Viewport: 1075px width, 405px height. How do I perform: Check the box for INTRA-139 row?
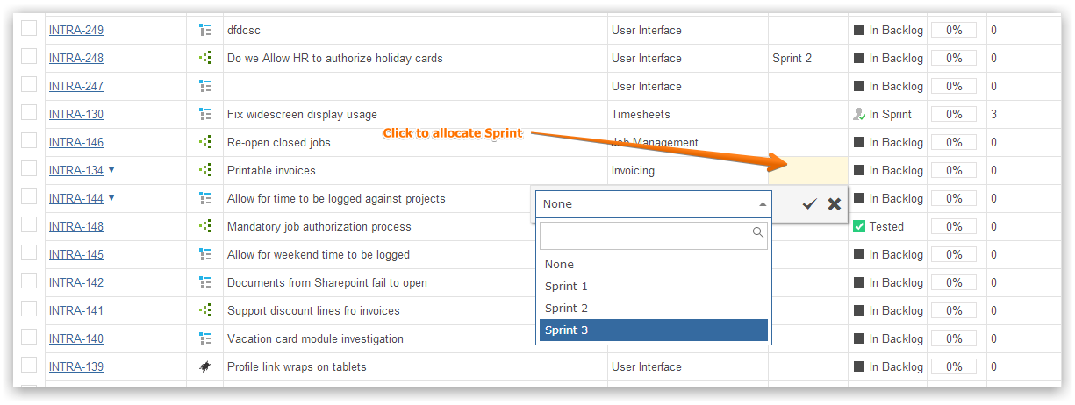[29, 366]
